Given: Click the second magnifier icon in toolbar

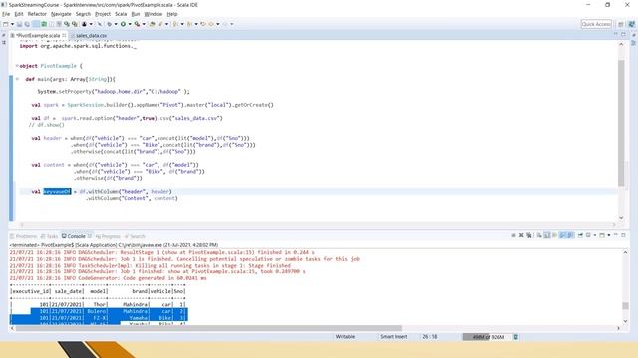Looking at the screenshot, I should pos(75,24).
